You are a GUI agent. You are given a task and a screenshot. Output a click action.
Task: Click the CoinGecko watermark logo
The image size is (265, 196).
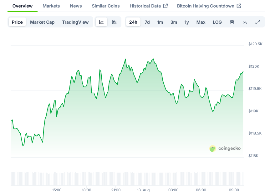(x=225, y=148)
